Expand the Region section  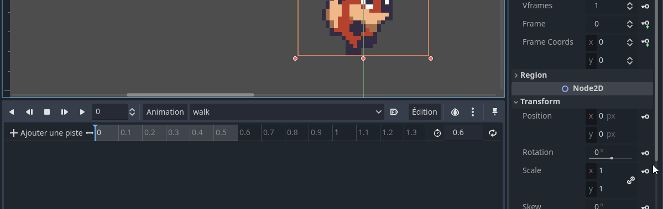[x=582, y=75]
